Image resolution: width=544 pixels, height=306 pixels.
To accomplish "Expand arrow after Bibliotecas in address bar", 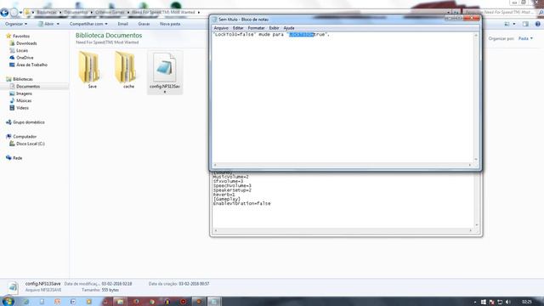I will click(x=60, y=13).
